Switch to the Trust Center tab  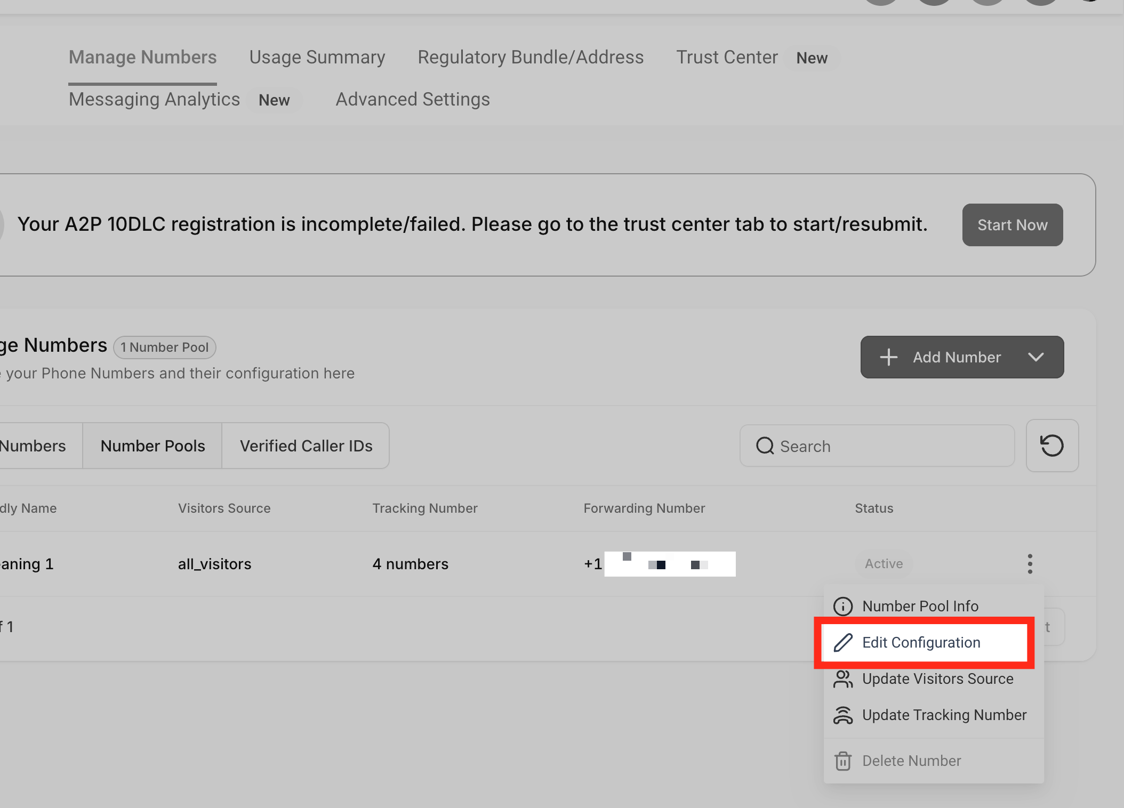[727, 57]
